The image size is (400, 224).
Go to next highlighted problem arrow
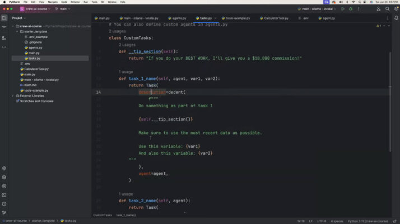tap(389, 26)
